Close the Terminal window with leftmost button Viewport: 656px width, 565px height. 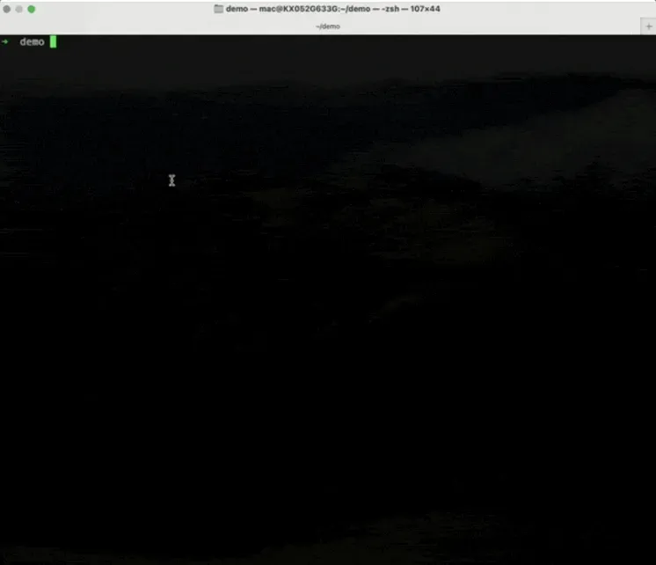[7, 9]
